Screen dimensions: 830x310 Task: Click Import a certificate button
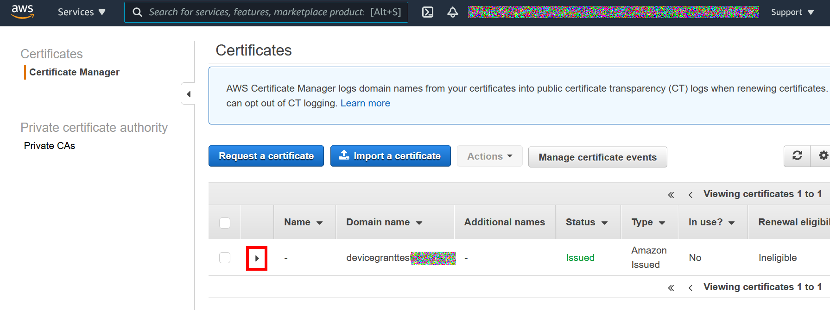tap(390, 156)
